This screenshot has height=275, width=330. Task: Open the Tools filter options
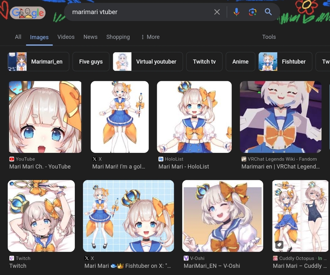269,37
